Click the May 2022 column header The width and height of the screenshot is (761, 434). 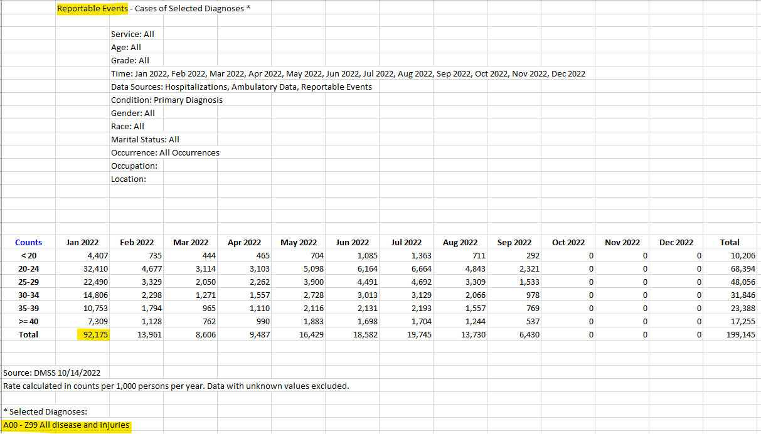point(299,242)
